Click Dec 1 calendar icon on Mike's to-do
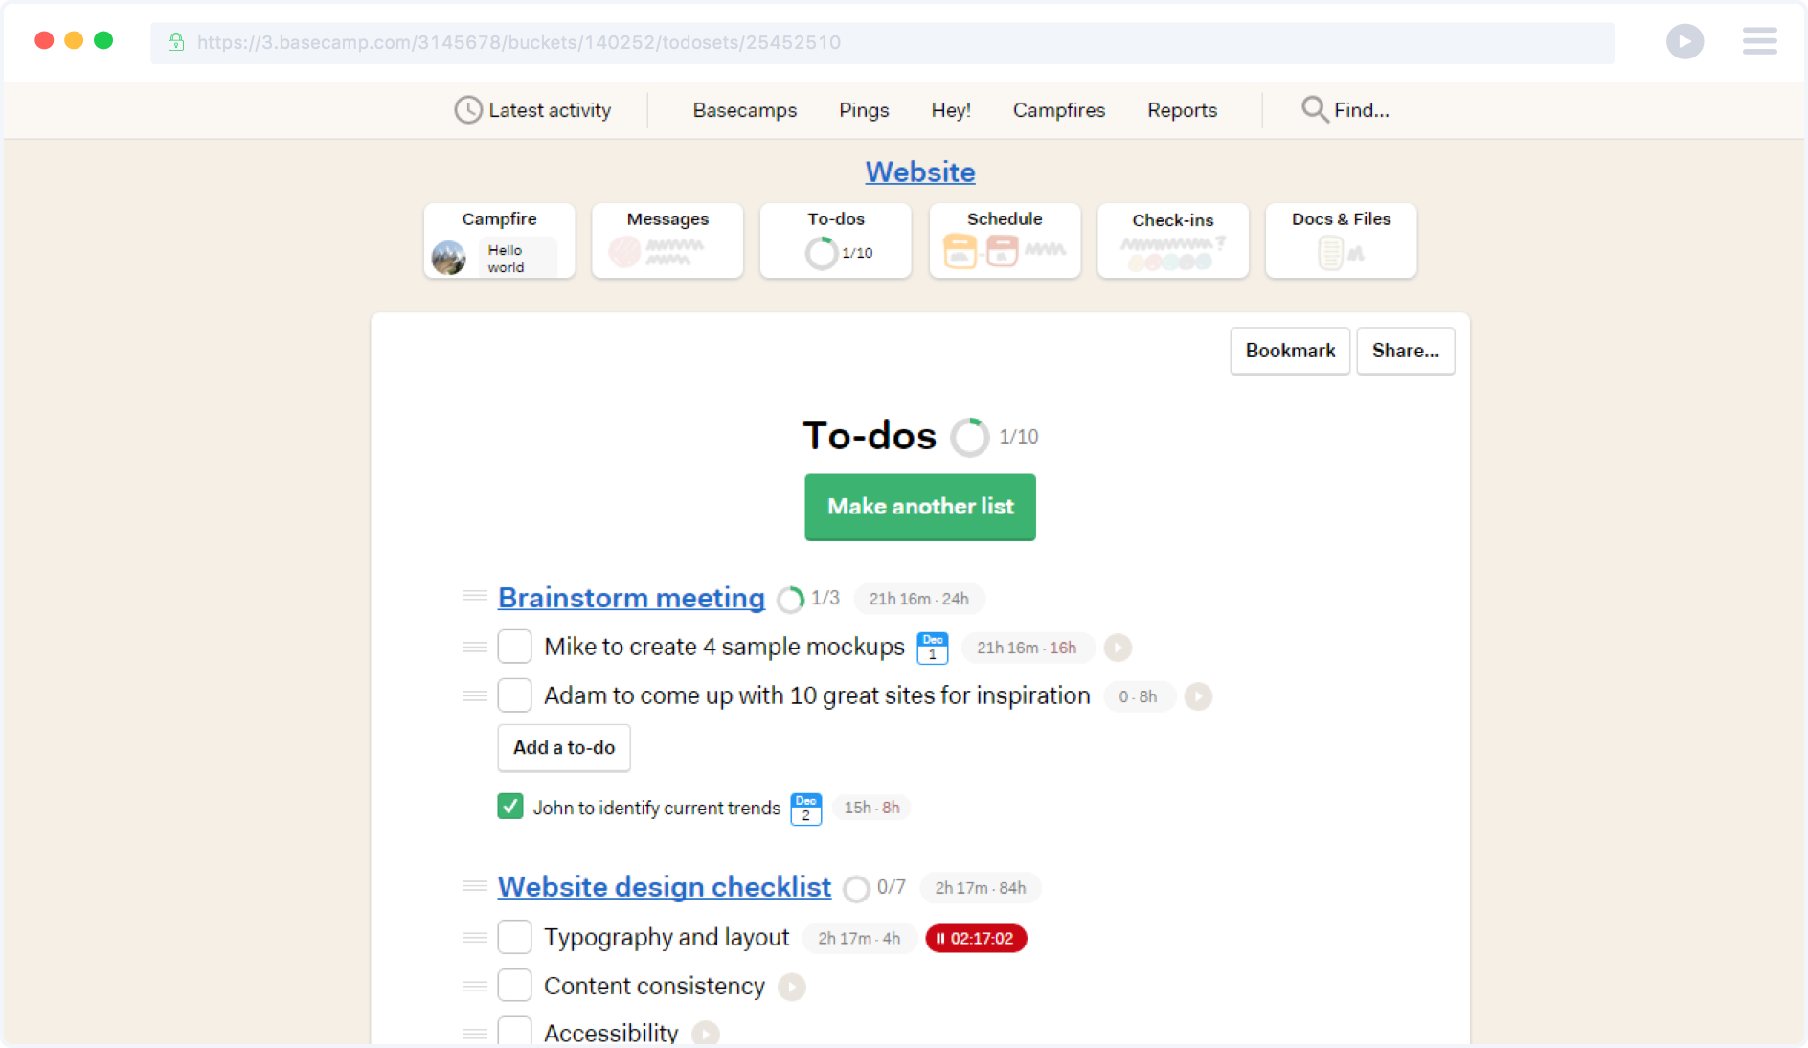Viewport: 1808px width, 1048px height. [x=932, y=648]
